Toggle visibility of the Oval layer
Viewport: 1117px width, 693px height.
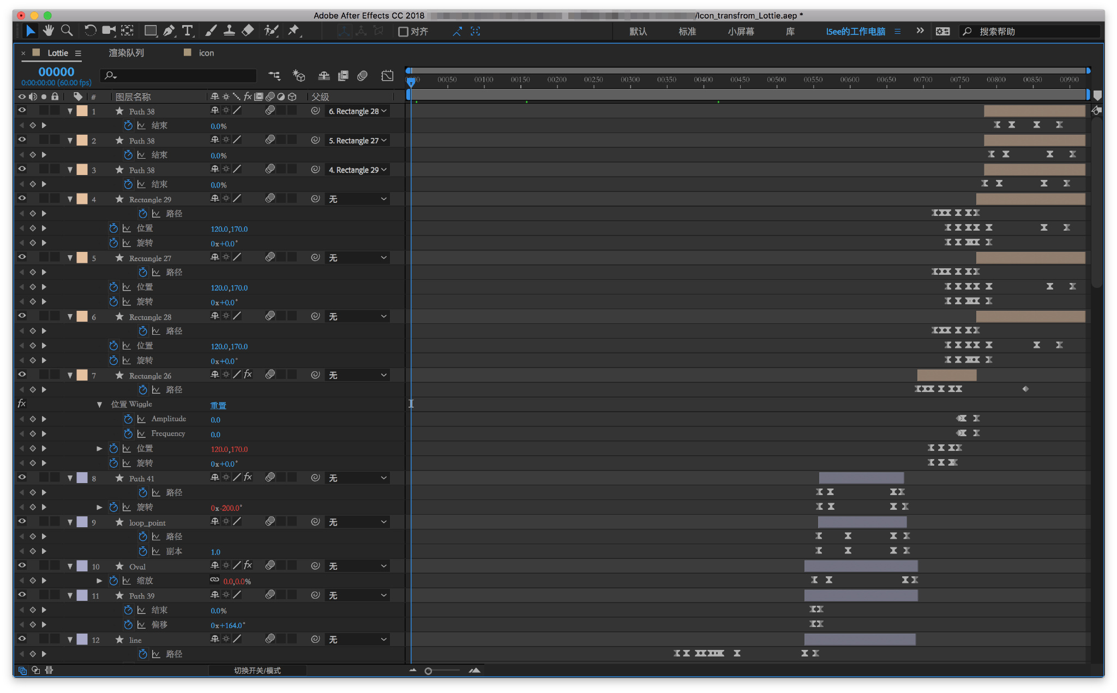click(22, 565)
